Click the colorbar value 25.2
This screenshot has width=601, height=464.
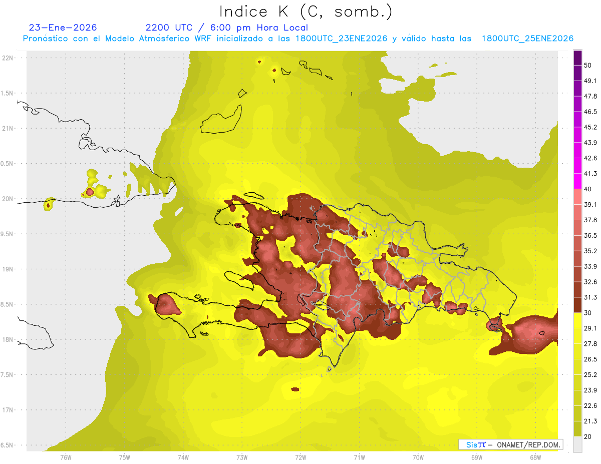click(590, 375)
